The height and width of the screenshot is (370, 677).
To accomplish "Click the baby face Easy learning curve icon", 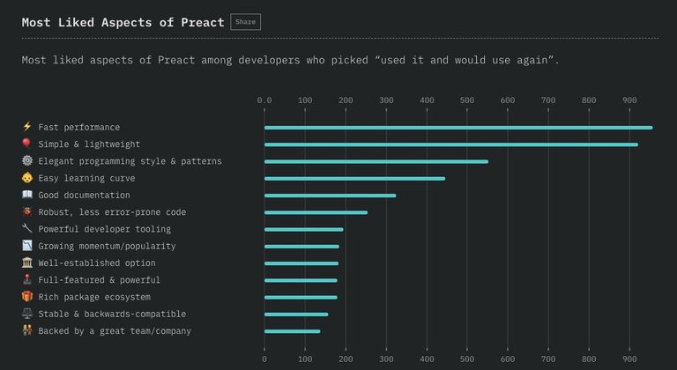I will tap(27, 178).
